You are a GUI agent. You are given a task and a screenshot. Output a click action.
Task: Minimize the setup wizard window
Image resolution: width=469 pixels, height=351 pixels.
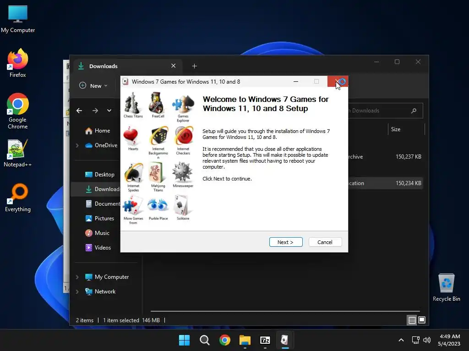[296, 81]
